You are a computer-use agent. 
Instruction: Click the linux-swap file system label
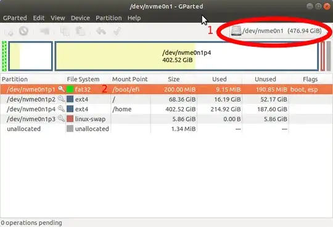[x=90, y=119]
